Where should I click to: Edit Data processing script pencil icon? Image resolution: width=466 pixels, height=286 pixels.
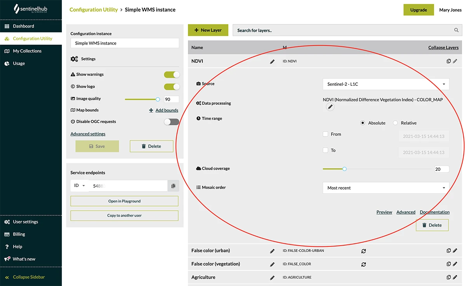(x=330, y=107)
